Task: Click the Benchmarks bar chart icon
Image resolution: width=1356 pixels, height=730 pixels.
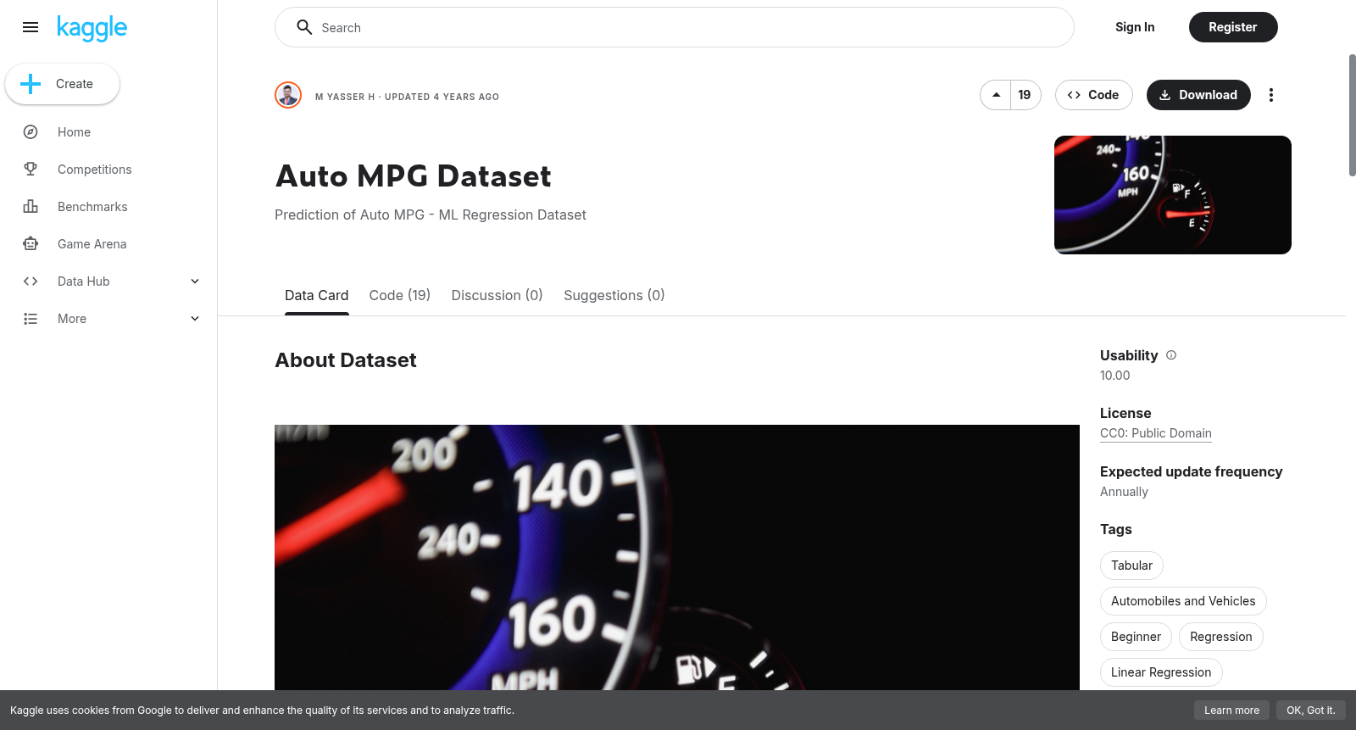Action: [31, 207]
